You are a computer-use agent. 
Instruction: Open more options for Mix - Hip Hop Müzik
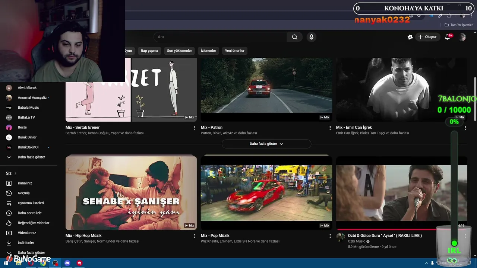[x=195, y=236]
